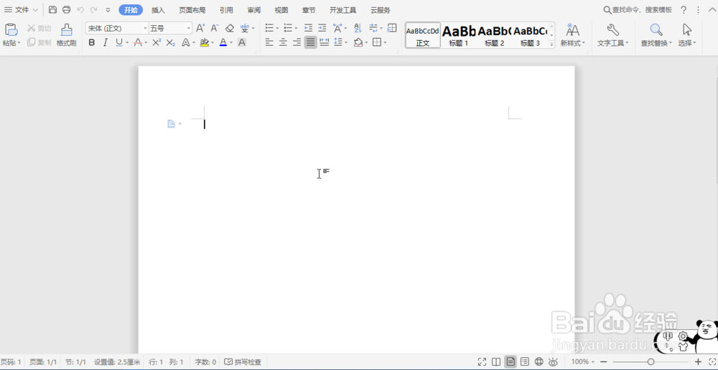Click the Sort A-Z icon
This screenshot has height=370, width=718.
[x=358, y=28]
